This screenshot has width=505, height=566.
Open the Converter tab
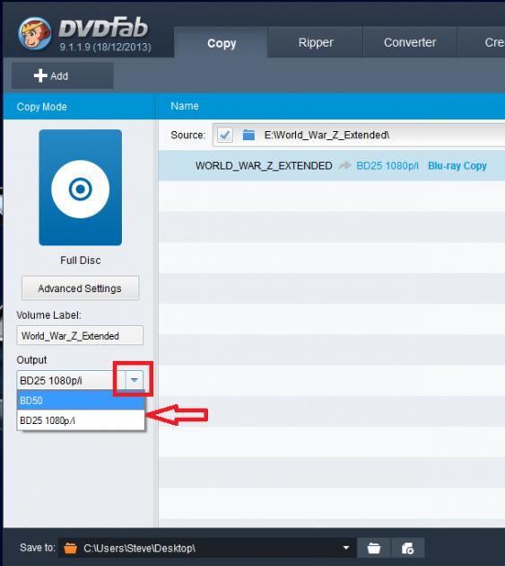(410, 42)
